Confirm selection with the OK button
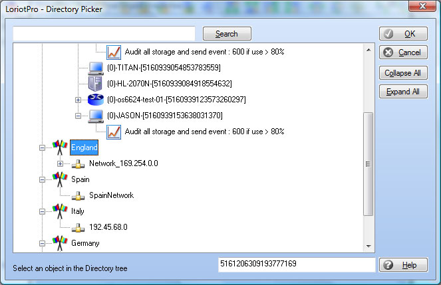 403,34
